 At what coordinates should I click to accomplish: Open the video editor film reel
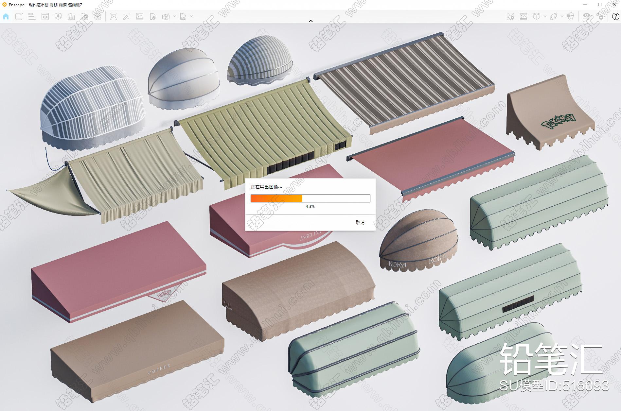[x=98, y=16]
